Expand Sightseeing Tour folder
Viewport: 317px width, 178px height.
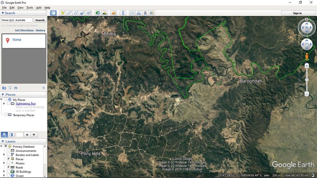(4, 104)
